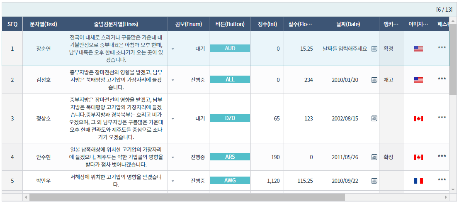The height and width of the screenshot is (204, 459).
Task: Open calendar icon next to 2010/09/22
Action: point(374,180)
